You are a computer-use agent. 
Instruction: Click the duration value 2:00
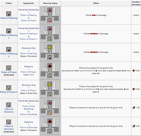point(137,71)
